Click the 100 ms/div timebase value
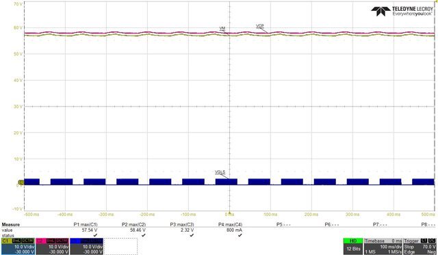Image resolution: width=438 pixels, height=255 pixels. pyautogui.click(x=391, y=247)
